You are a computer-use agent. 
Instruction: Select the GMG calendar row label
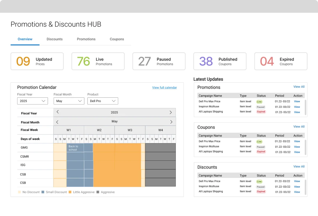tap(24, 148)
